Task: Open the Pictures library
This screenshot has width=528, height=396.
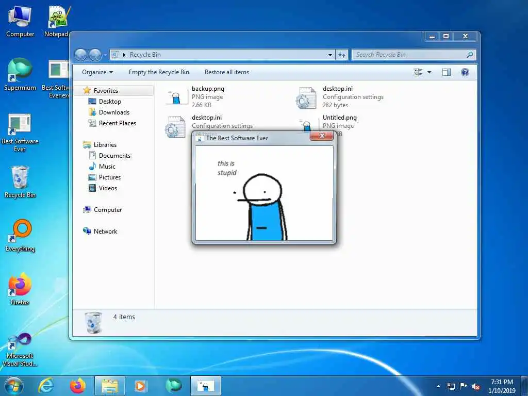Action: 110,177
